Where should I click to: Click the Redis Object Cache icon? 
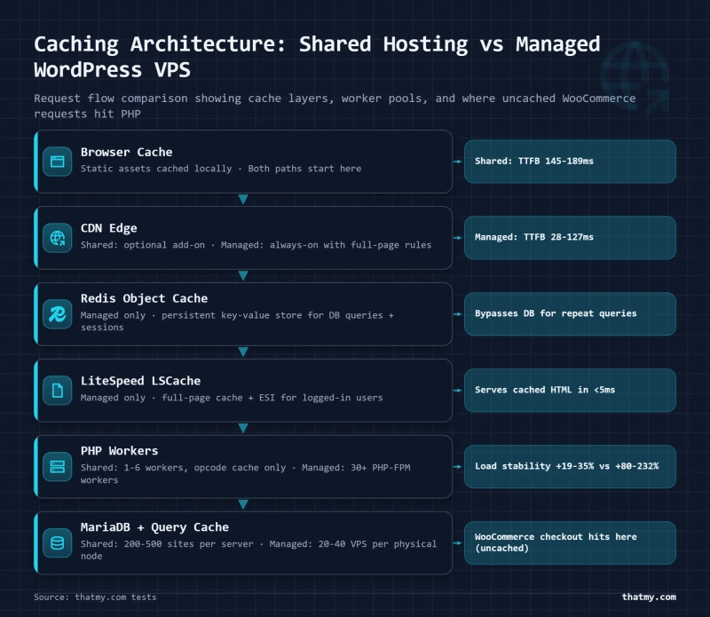(58, 314)
